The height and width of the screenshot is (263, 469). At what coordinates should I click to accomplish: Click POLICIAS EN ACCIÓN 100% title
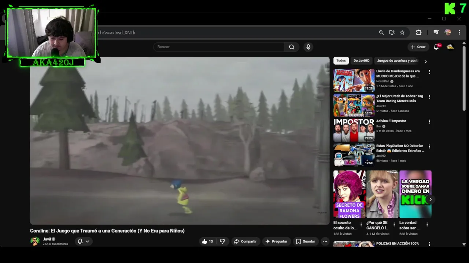coord(398,244)
